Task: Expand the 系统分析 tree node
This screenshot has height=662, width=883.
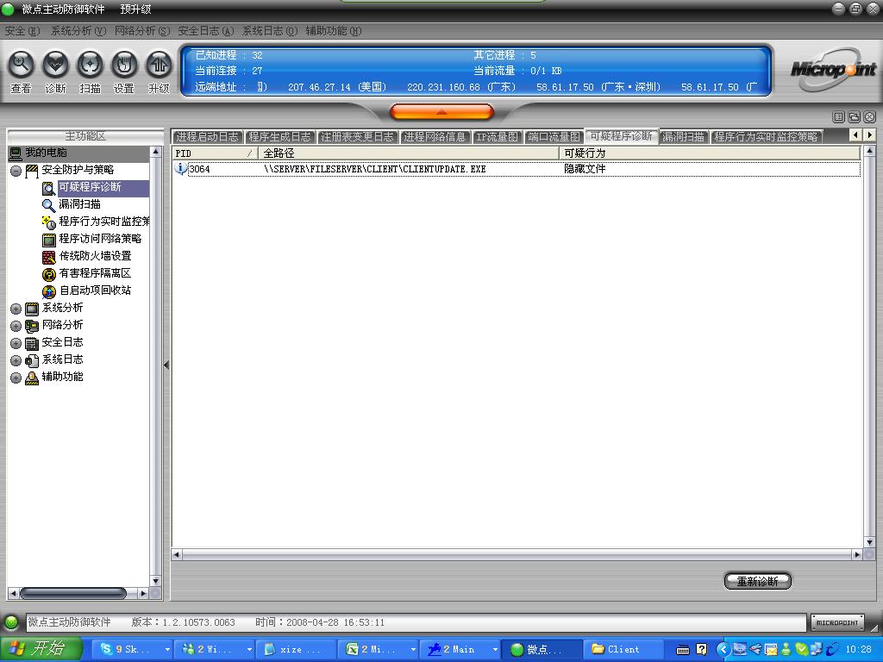Action: pyautogui.click(x=16, y=309)
